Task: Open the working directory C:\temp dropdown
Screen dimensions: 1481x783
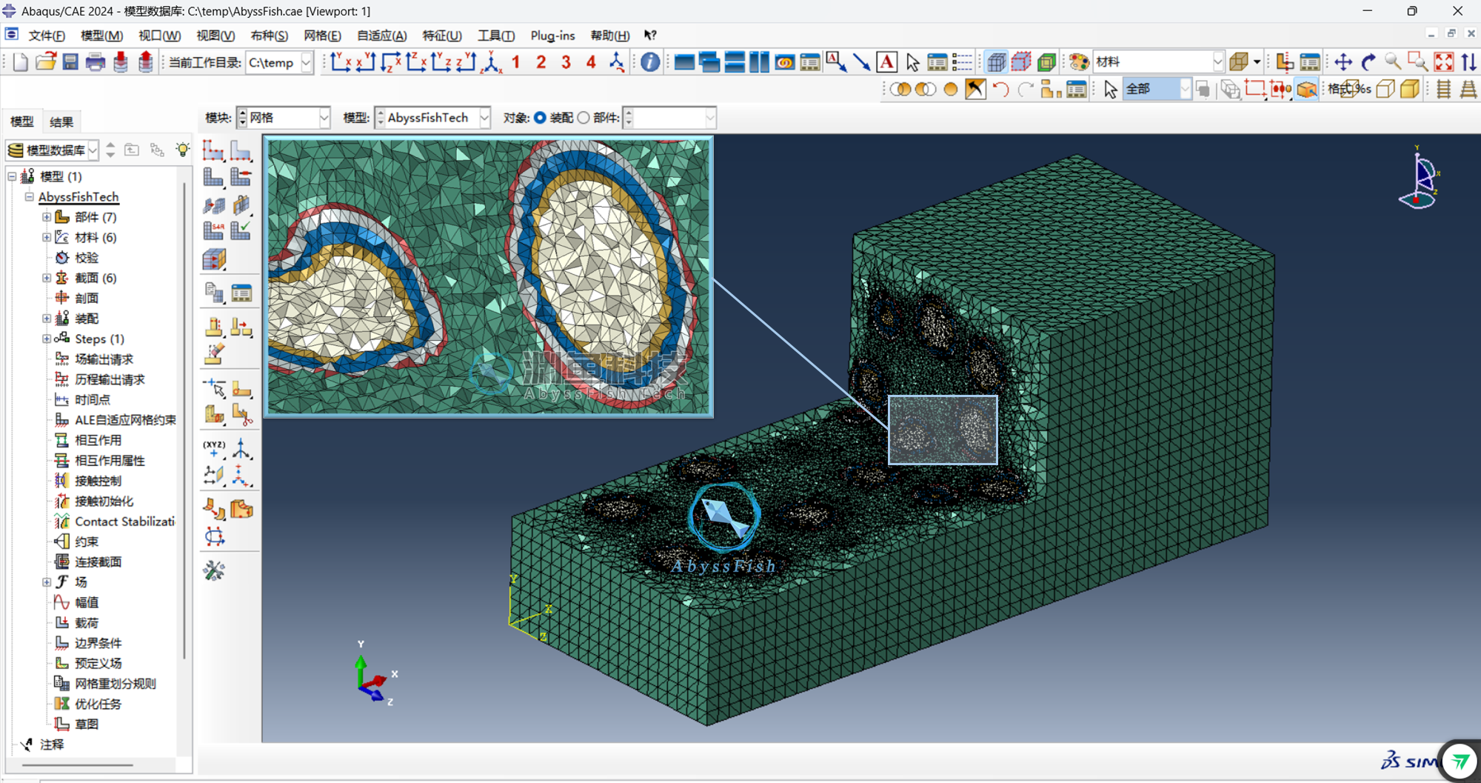Action: coord(306,62)
